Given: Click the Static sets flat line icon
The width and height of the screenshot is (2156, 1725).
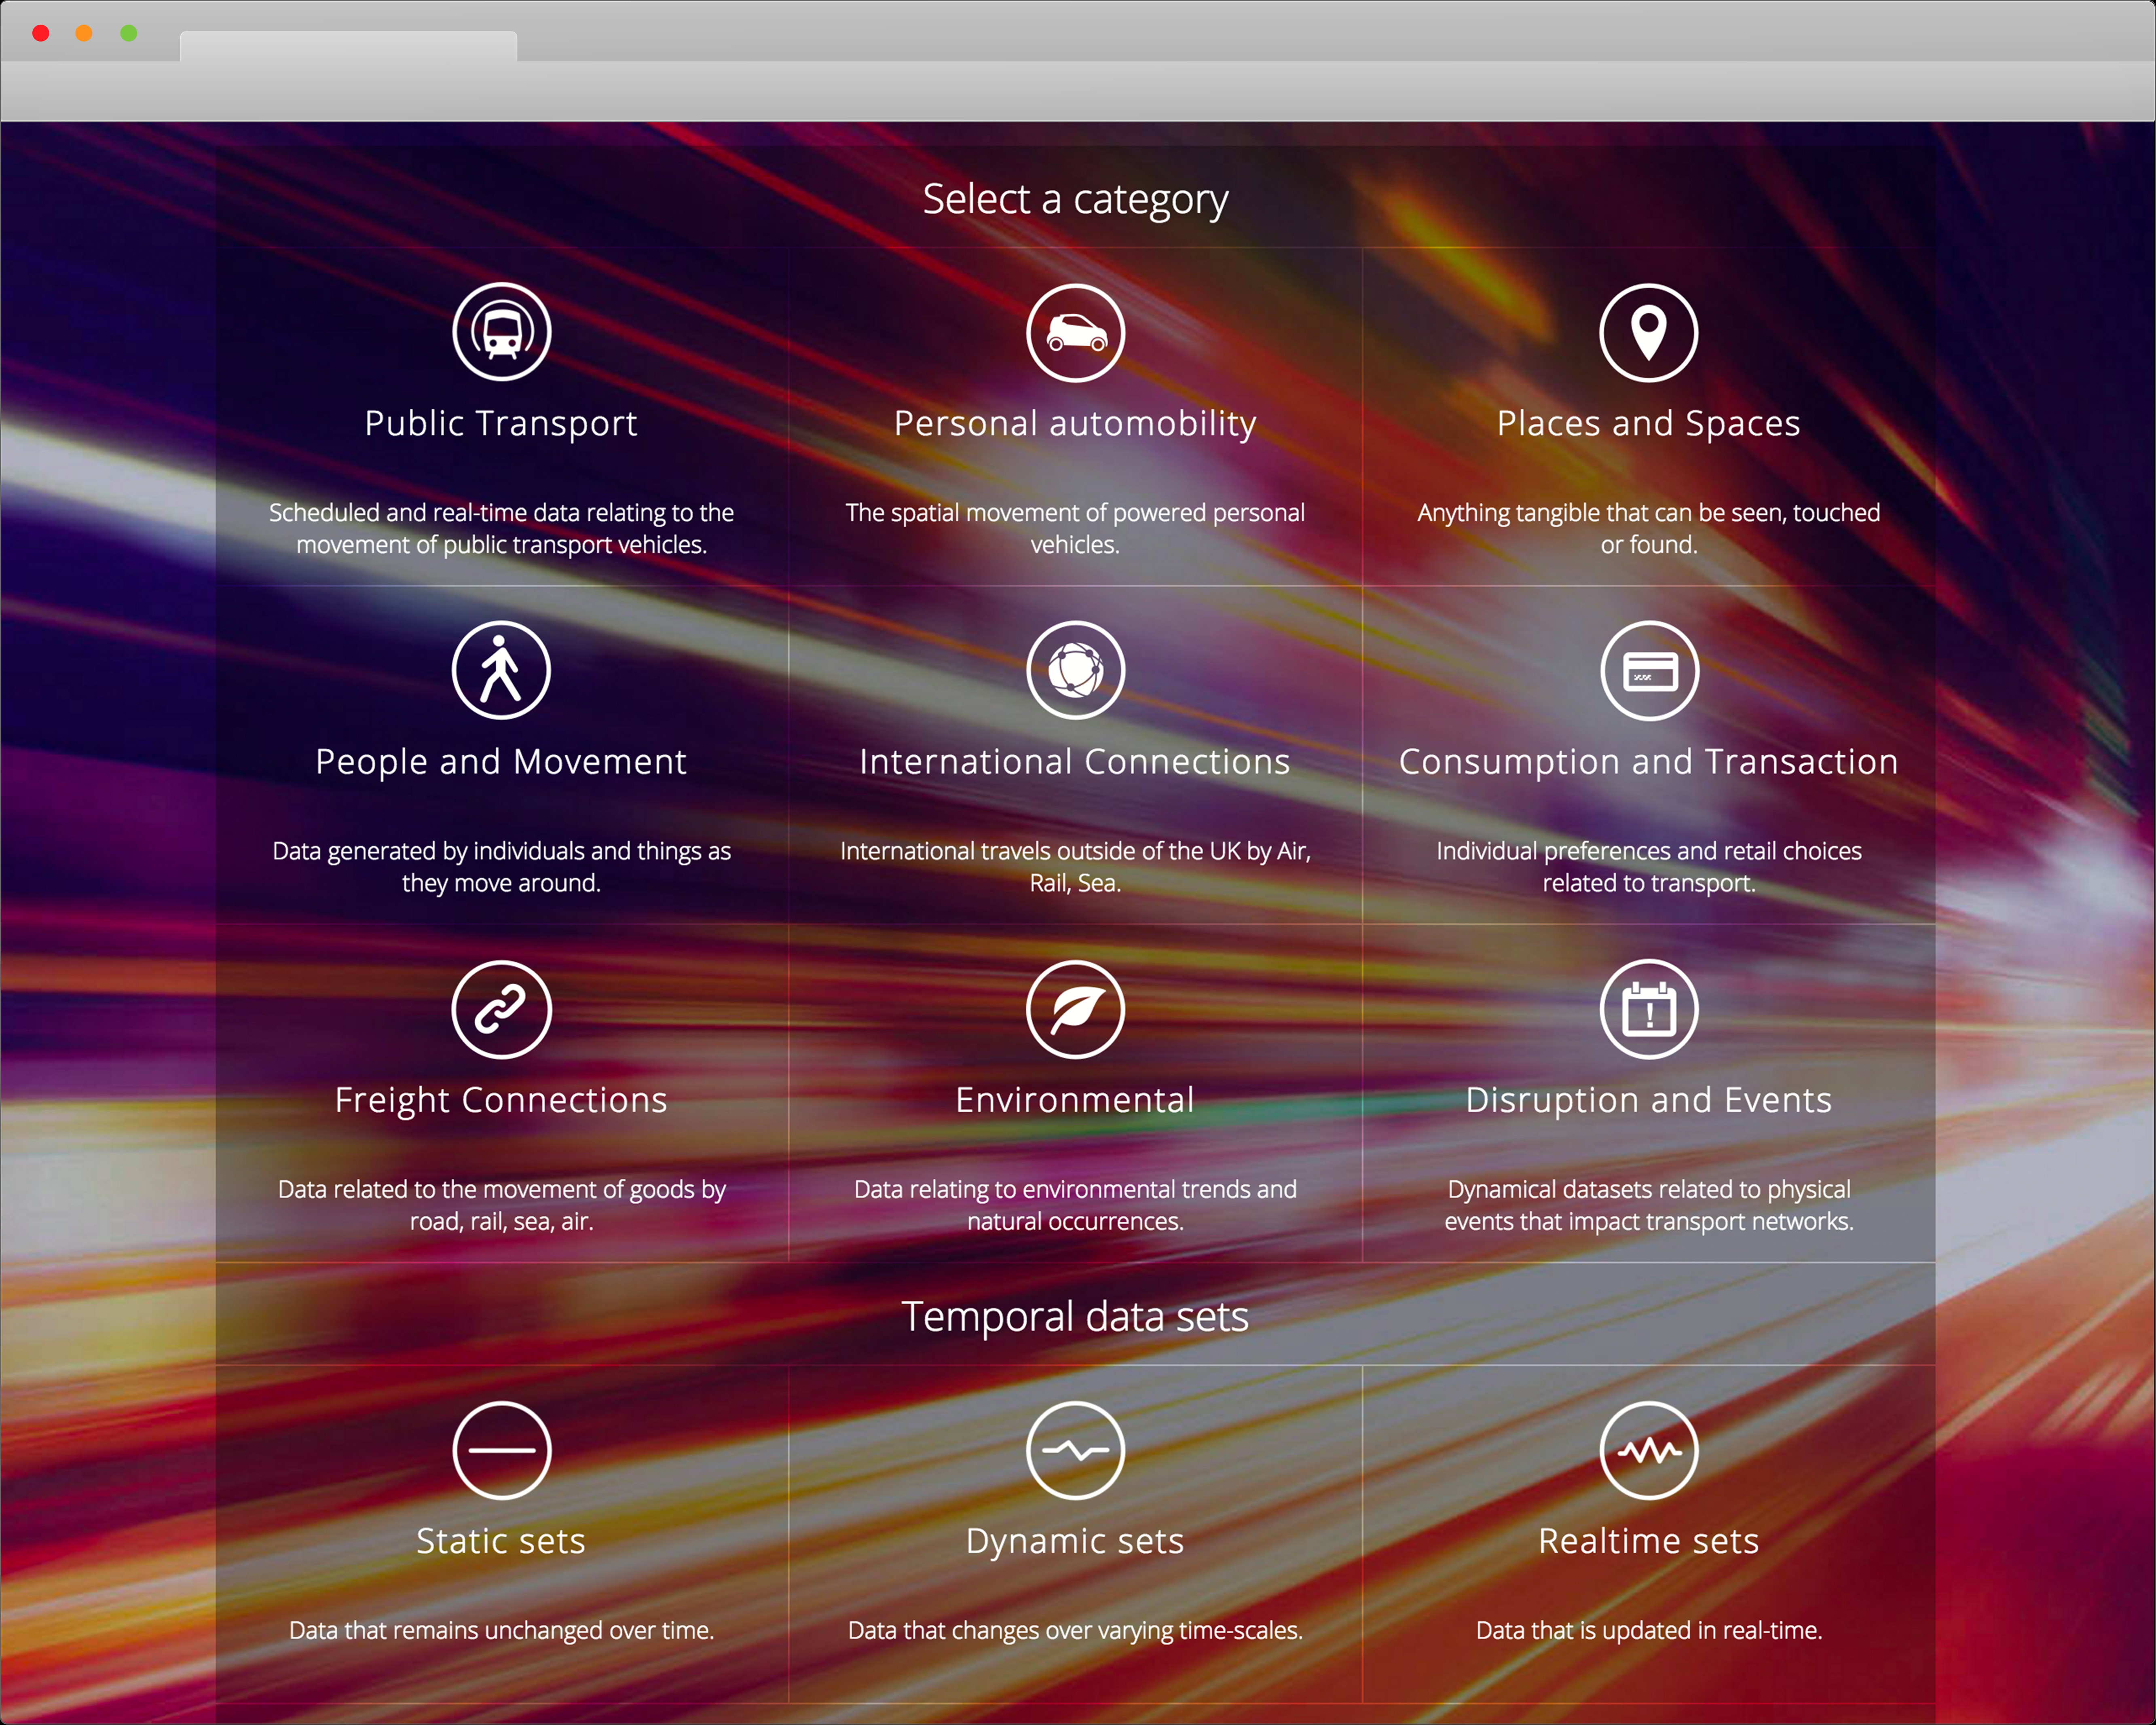Looking at the screenshot, I should point(501,1450).
